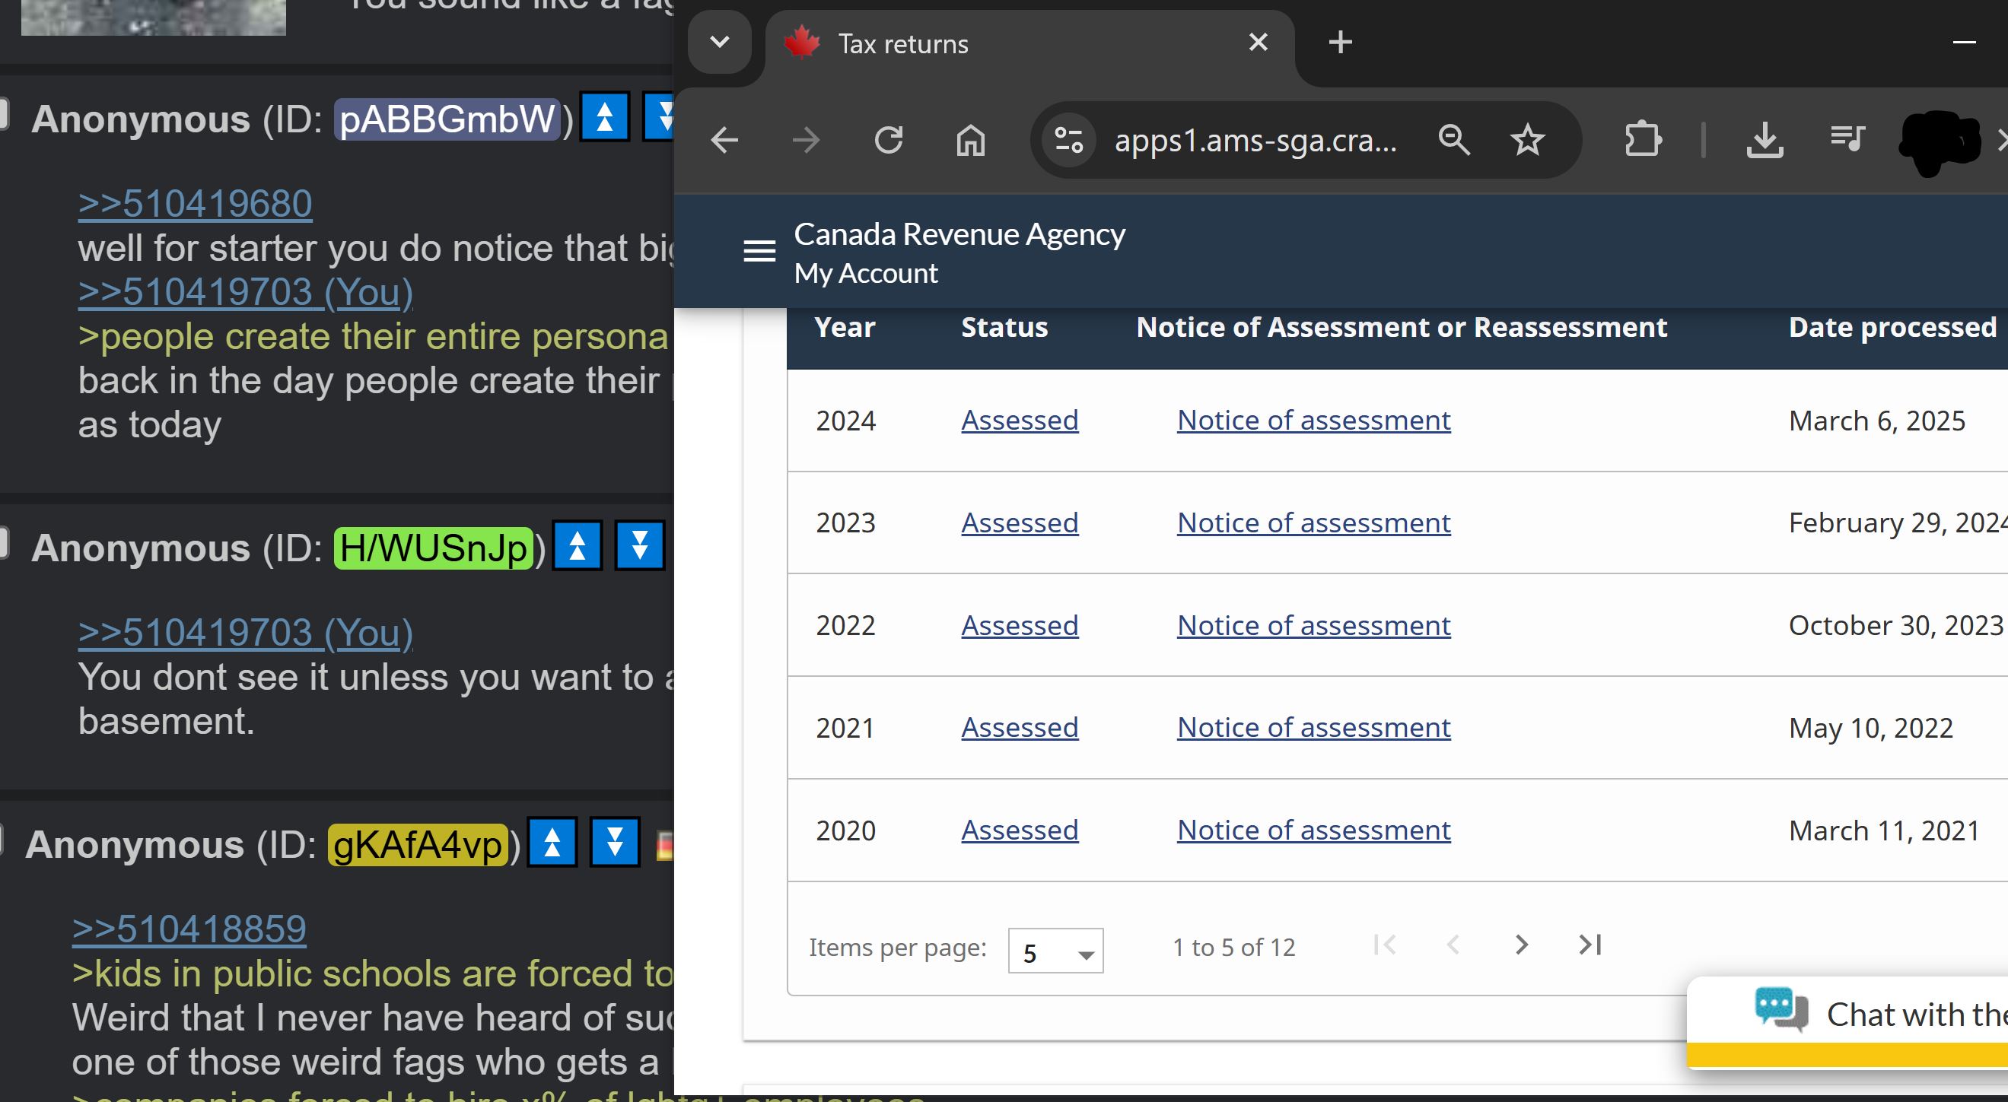Jump to first page of tax returns

pyautogui.click(x=1384, y=945)
